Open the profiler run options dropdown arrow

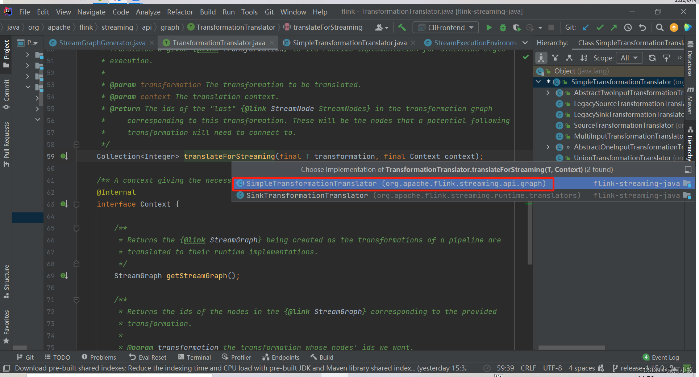(x=540, y=27)
